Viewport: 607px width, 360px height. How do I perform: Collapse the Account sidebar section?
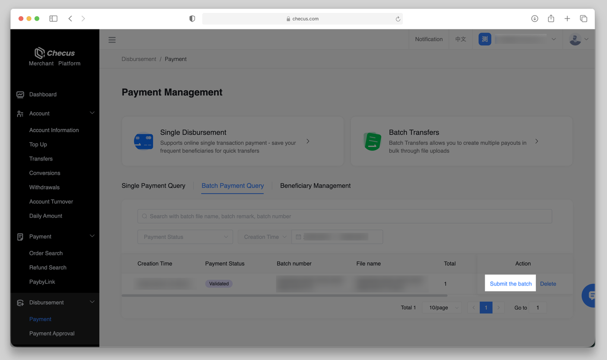92,113
